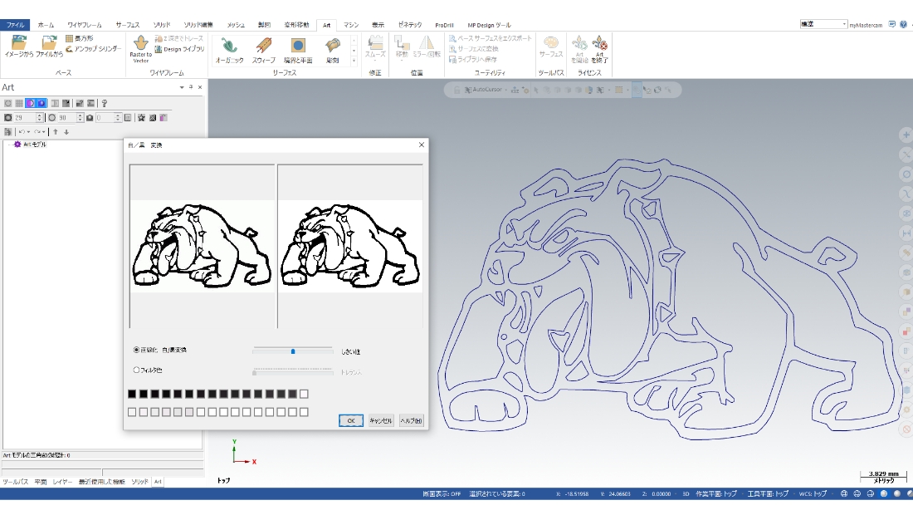Click the myMastercam link
Viewport: 913px width, 515px height.
pos(866,25)
